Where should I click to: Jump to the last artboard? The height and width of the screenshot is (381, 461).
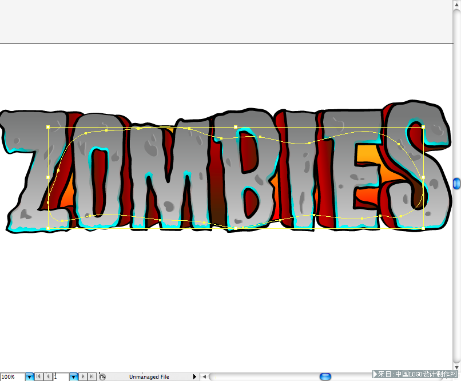[92, 376]
